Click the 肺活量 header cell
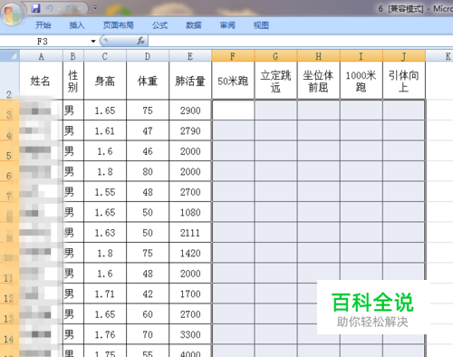This screenshot has width=453, height=357. tap(190, 81)
